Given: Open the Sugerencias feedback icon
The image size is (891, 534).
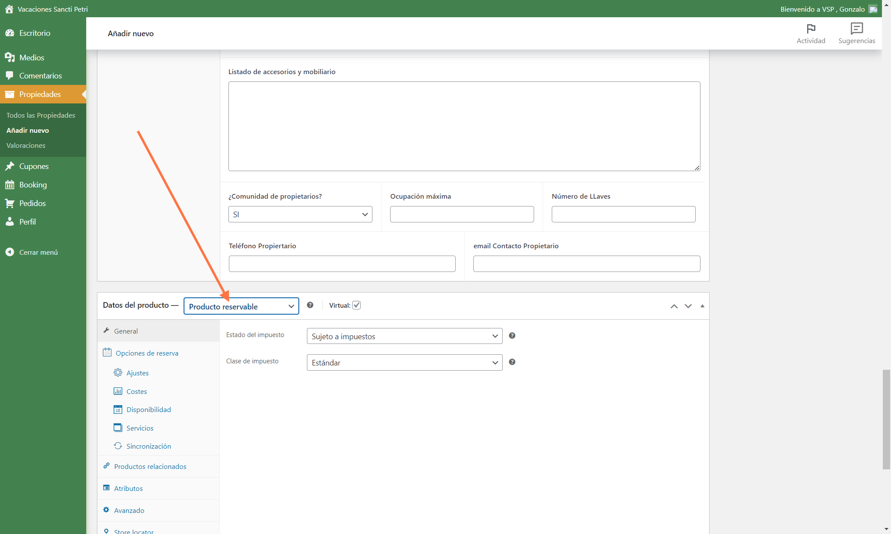Looking at the screenshot, I should coord(857,28).
